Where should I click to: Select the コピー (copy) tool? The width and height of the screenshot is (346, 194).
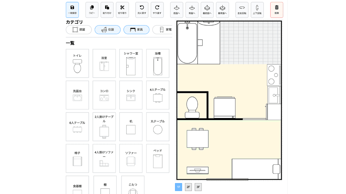(x=92, y=9)
